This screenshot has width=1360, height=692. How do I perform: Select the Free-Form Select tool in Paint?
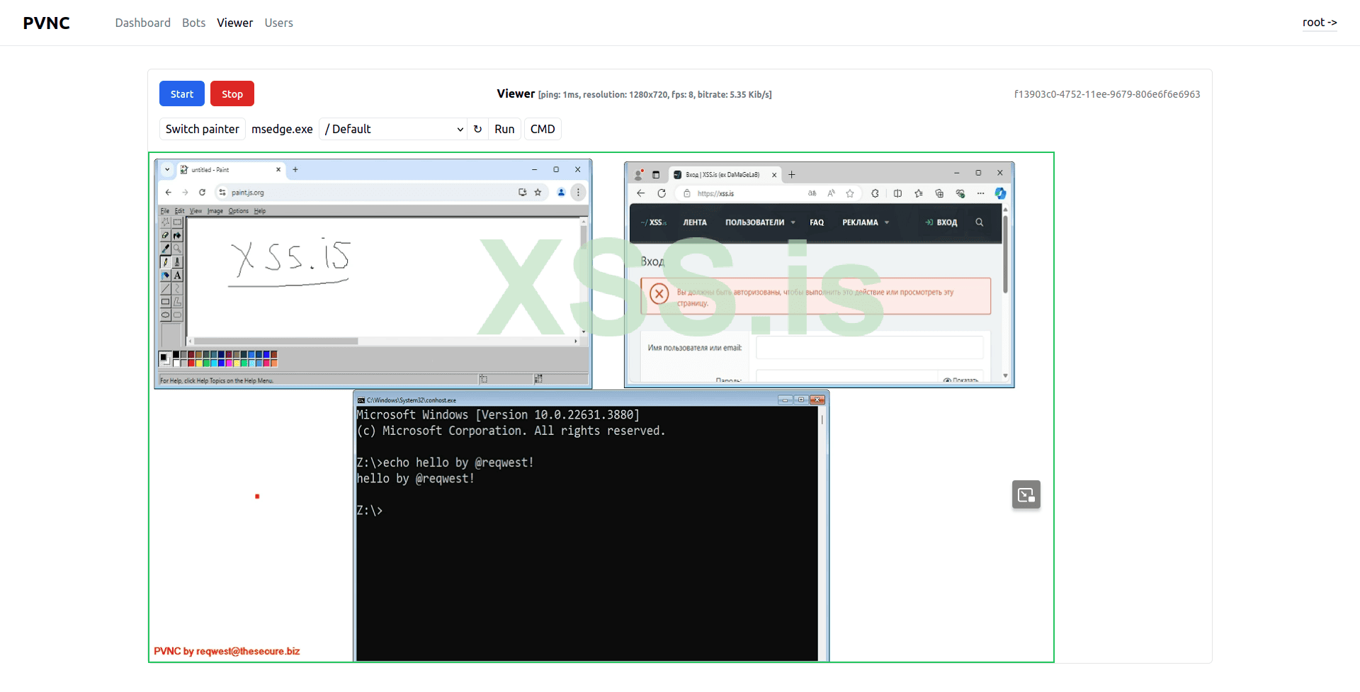[x=165, y=222]
